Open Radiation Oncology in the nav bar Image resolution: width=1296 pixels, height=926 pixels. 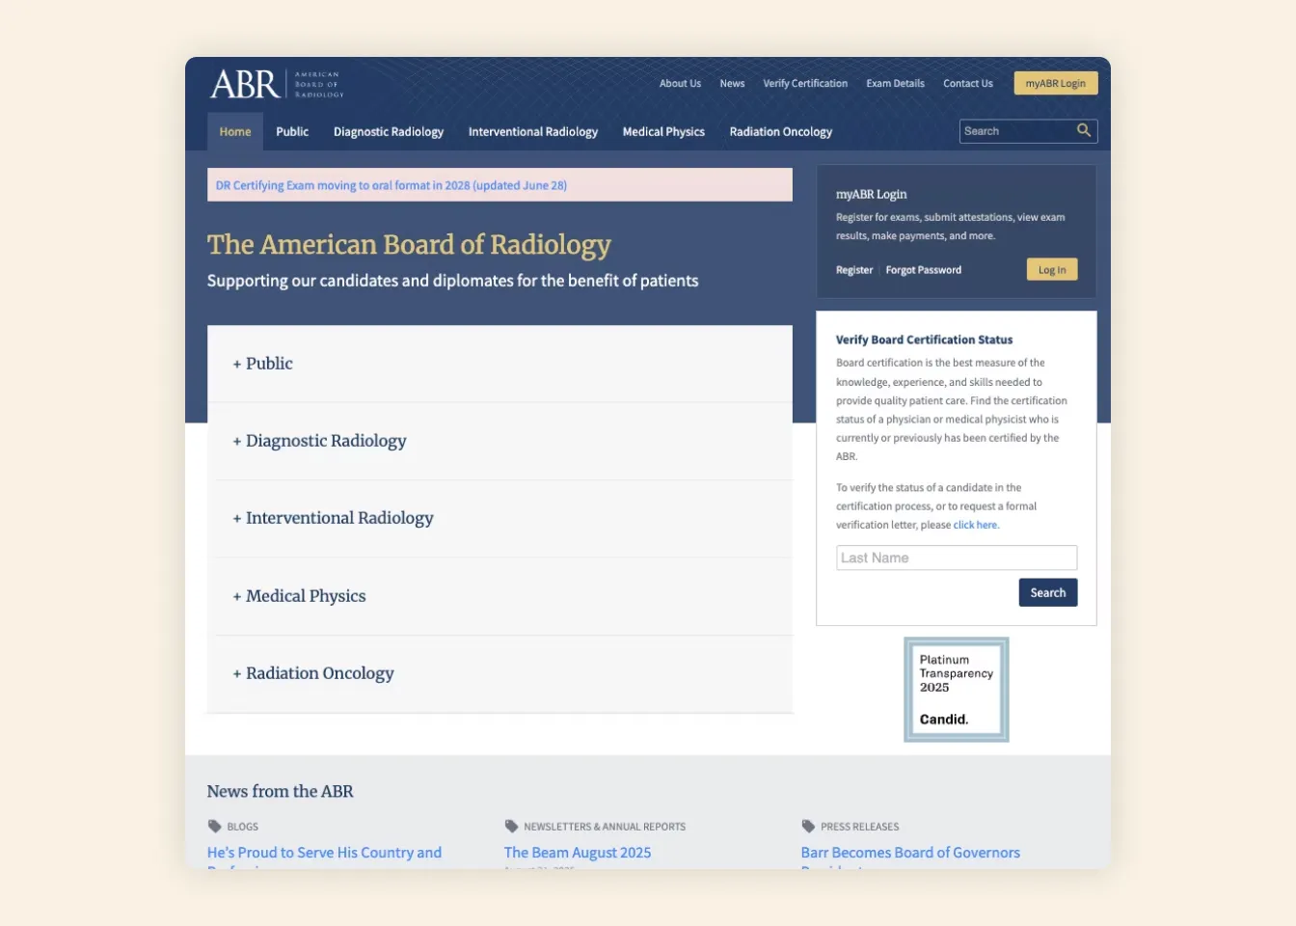click(781, 131)
